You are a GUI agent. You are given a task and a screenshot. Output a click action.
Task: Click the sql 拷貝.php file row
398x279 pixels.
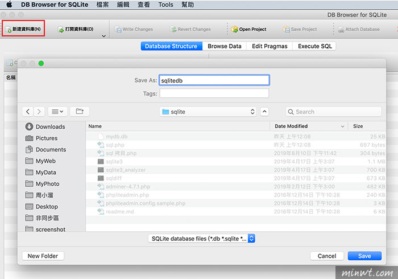236,153
